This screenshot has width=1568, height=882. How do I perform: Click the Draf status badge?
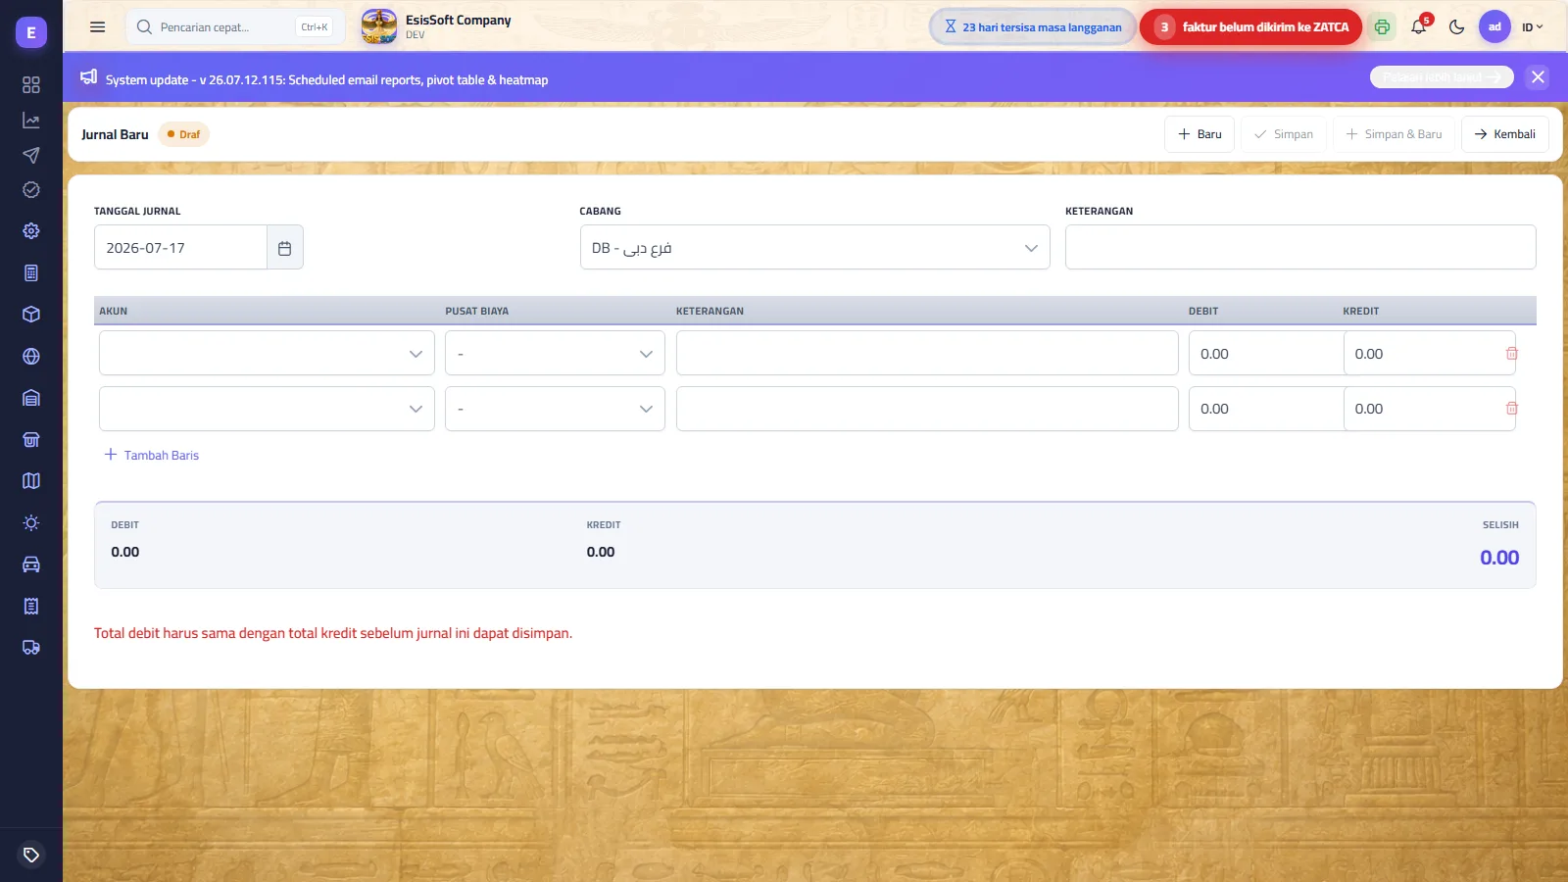[184, 134]
